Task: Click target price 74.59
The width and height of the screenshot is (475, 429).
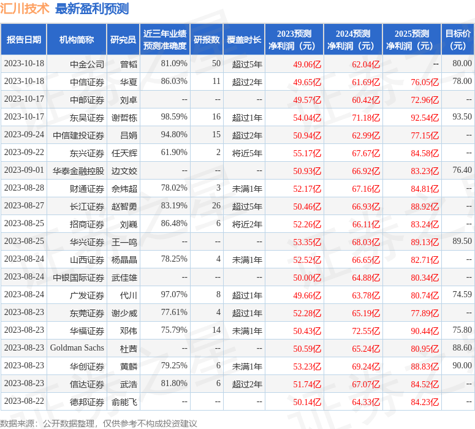Action: coord(462,295)
